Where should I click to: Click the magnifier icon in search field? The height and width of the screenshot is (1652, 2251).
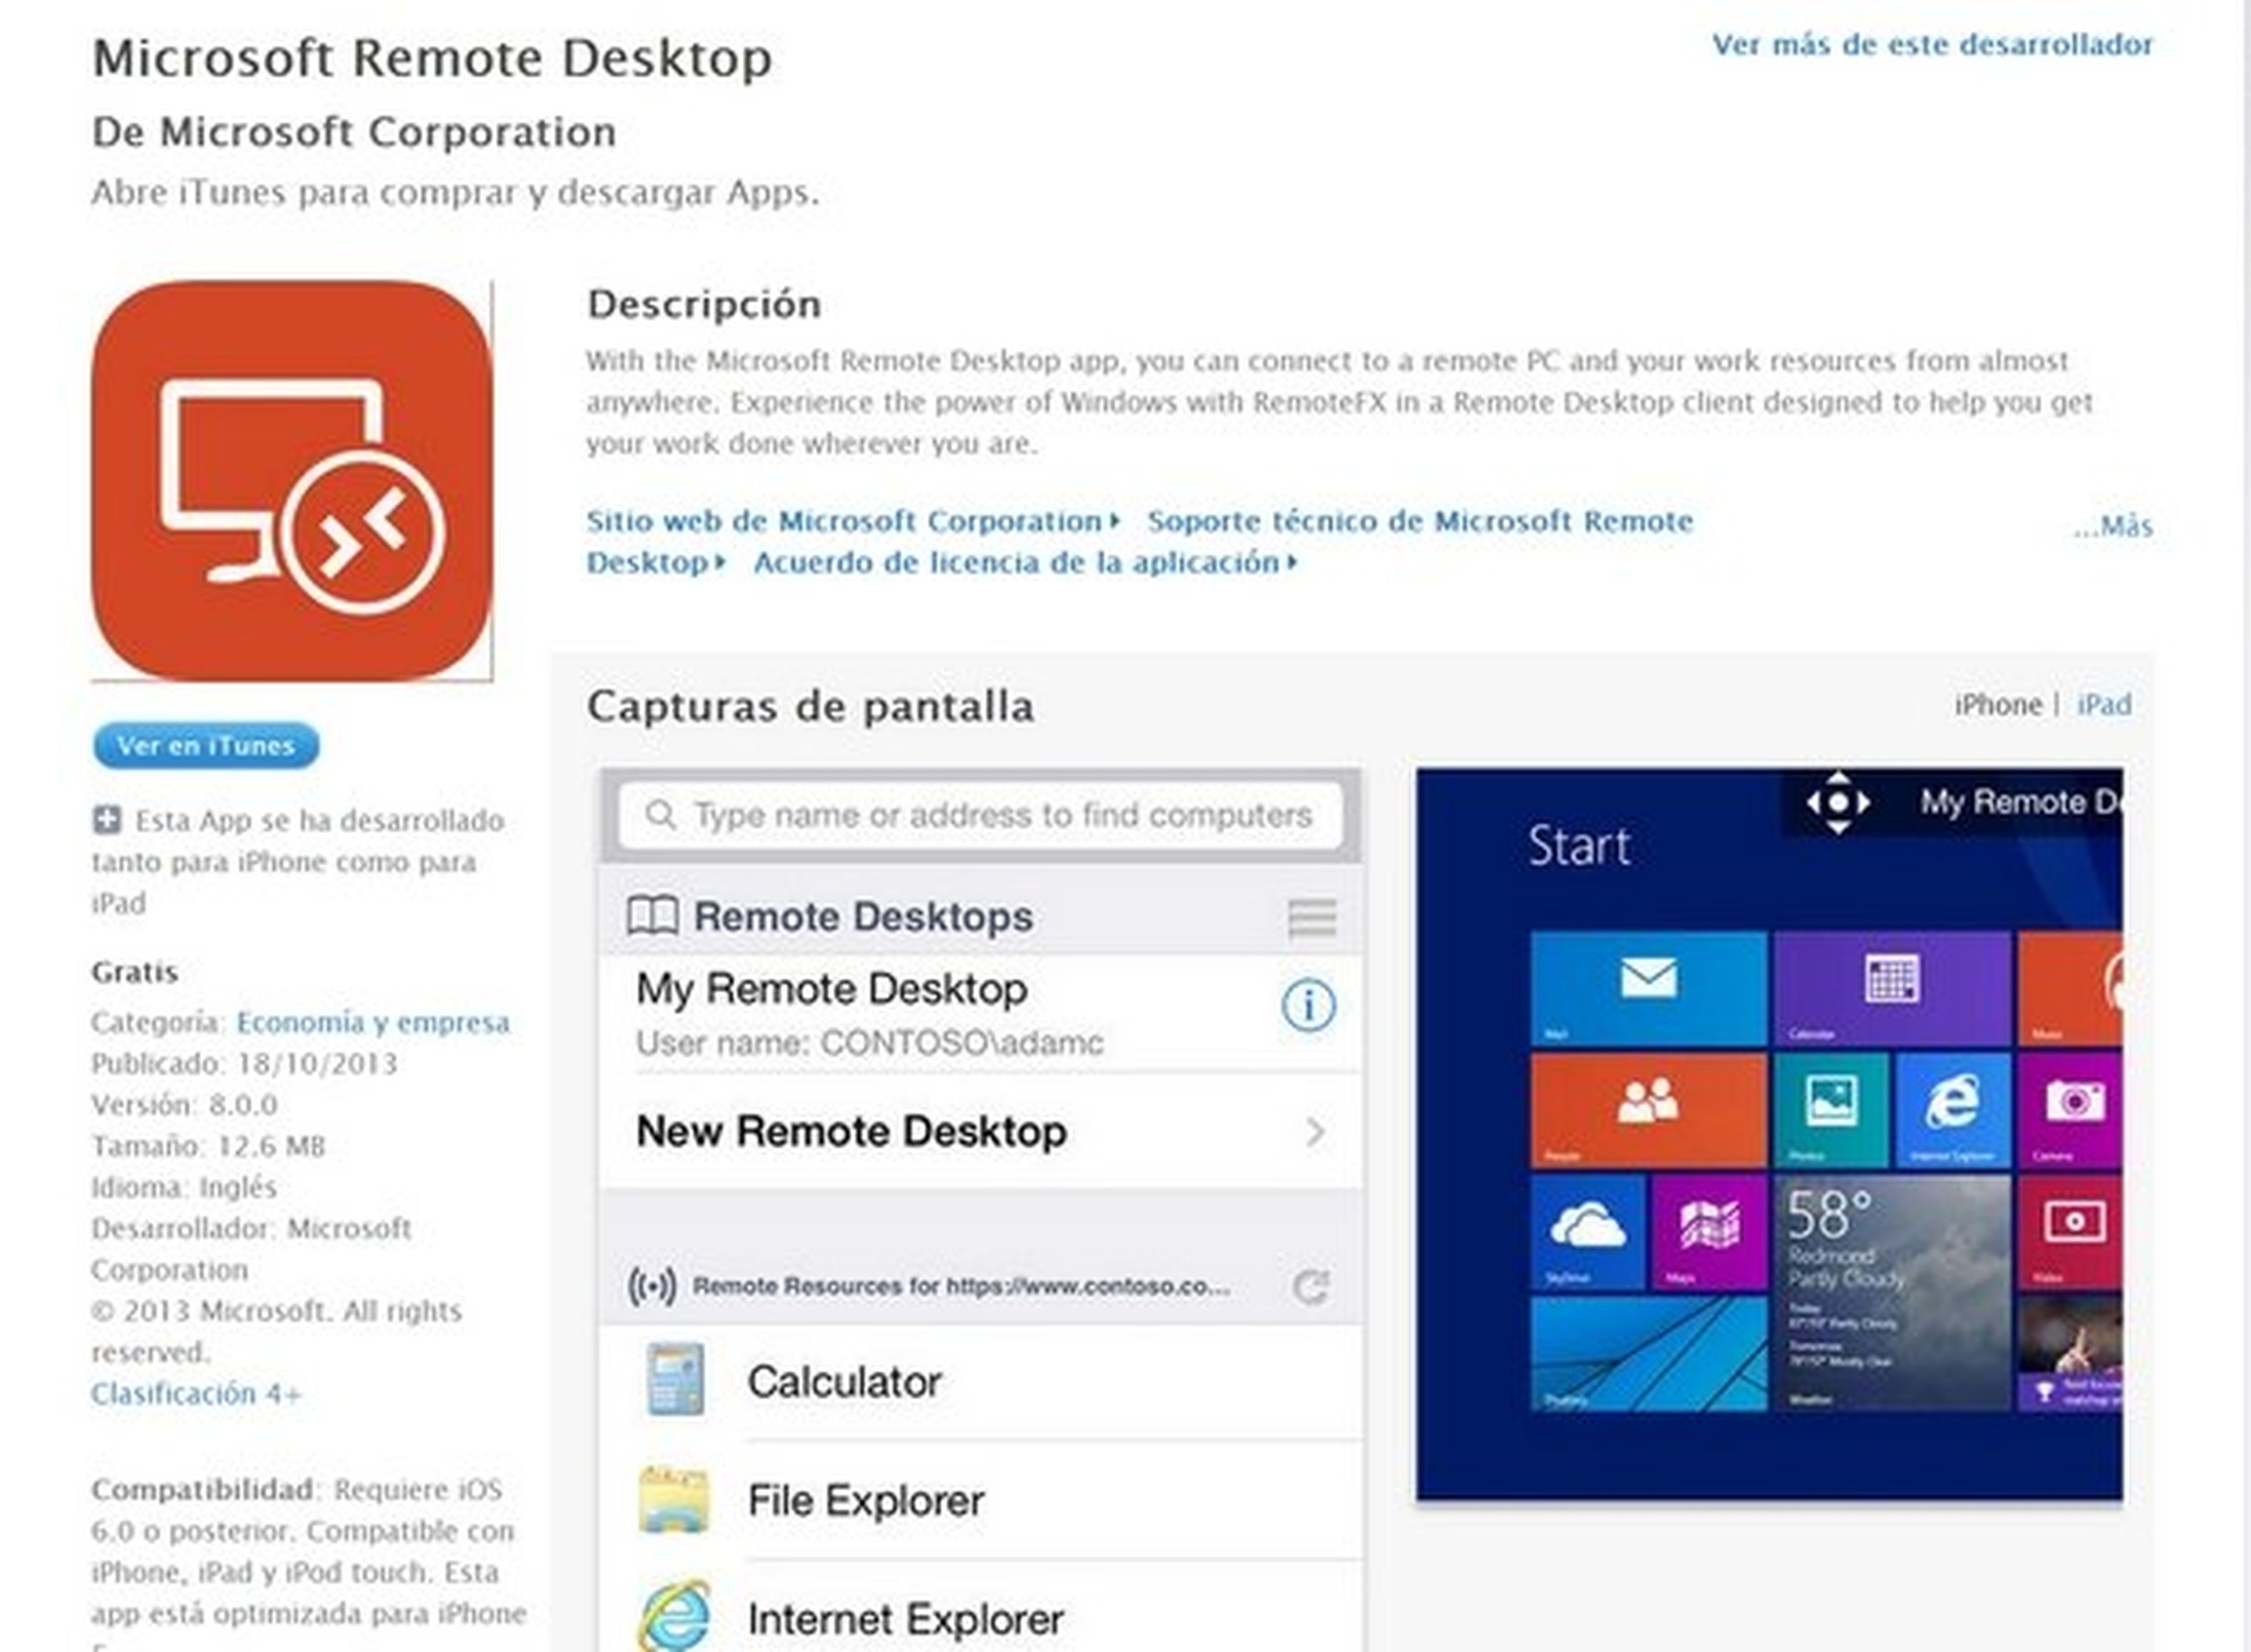tap(660, 815)
